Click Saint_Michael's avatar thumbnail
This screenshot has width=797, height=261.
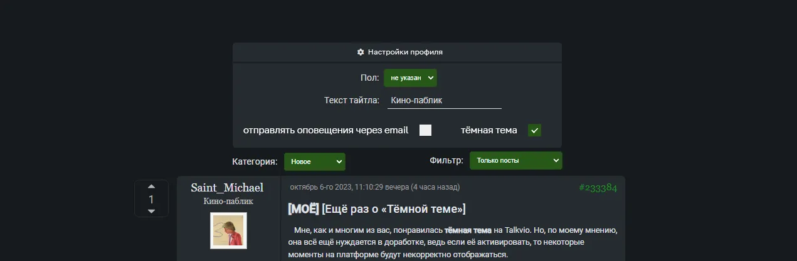pyautogui.click(x=228, y=230)
